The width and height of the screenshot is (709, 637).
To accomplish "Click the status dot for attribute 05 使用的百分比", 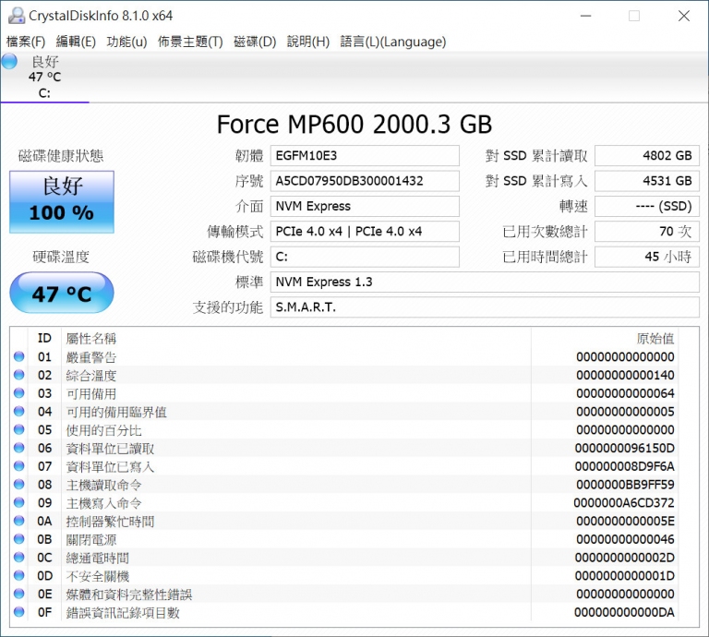I will (x=19, y=429).
